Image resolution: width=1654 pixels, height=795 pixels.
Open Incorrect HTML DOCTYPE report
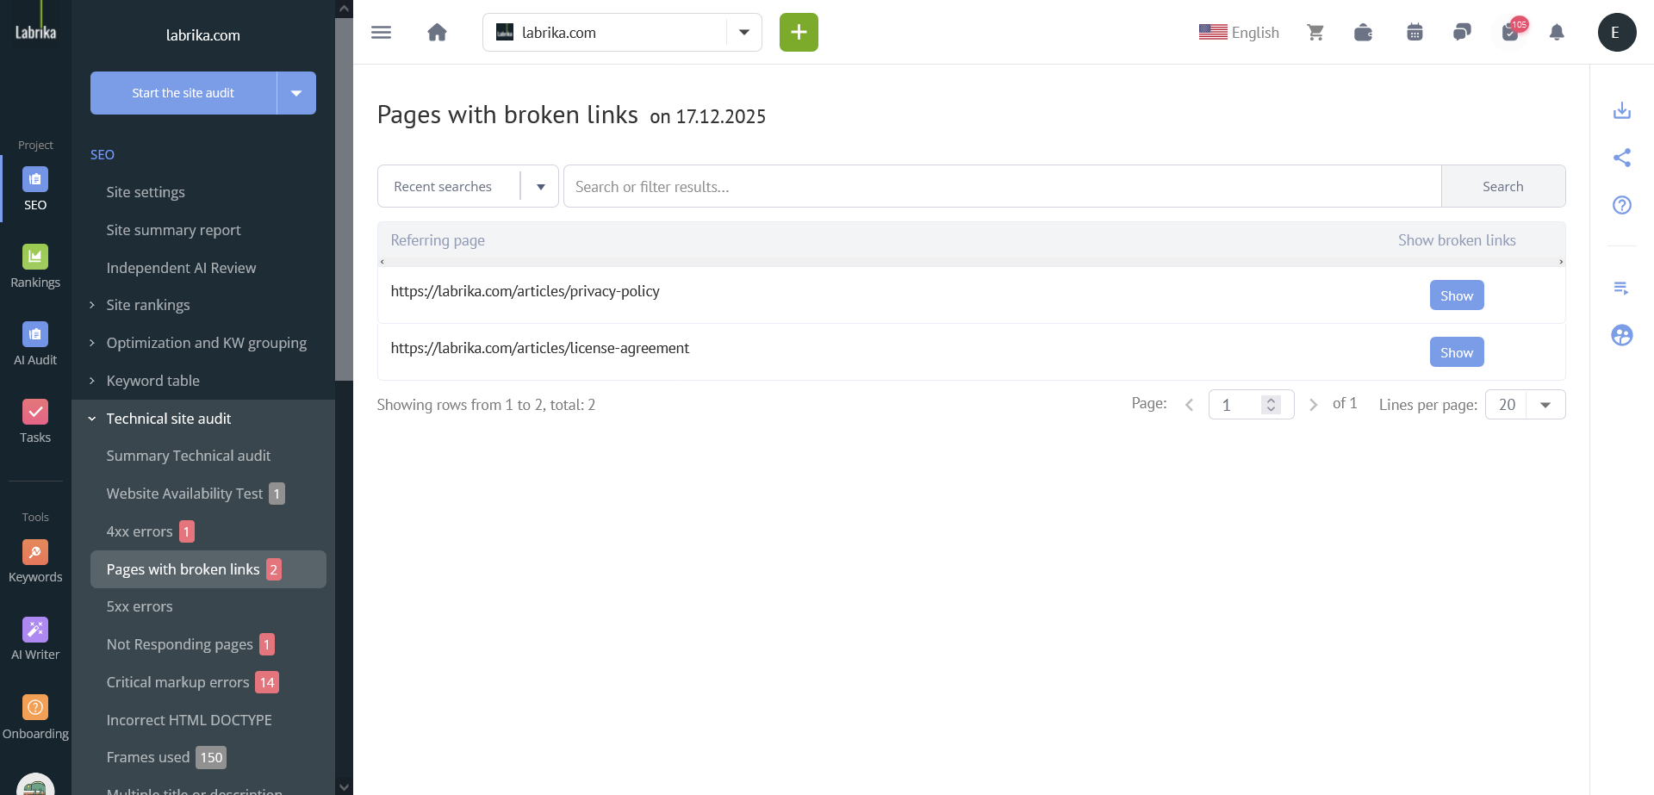pos(189,720)
